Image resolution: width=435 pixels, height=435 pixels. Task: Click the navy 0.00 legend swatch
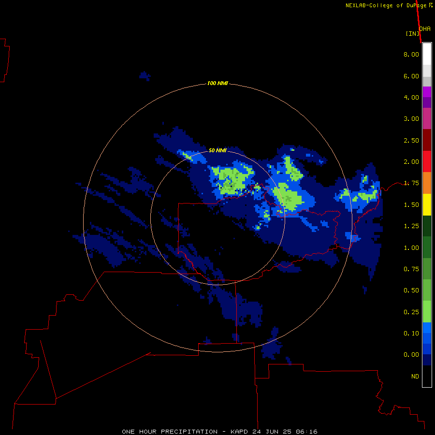(x=427, y=360)
